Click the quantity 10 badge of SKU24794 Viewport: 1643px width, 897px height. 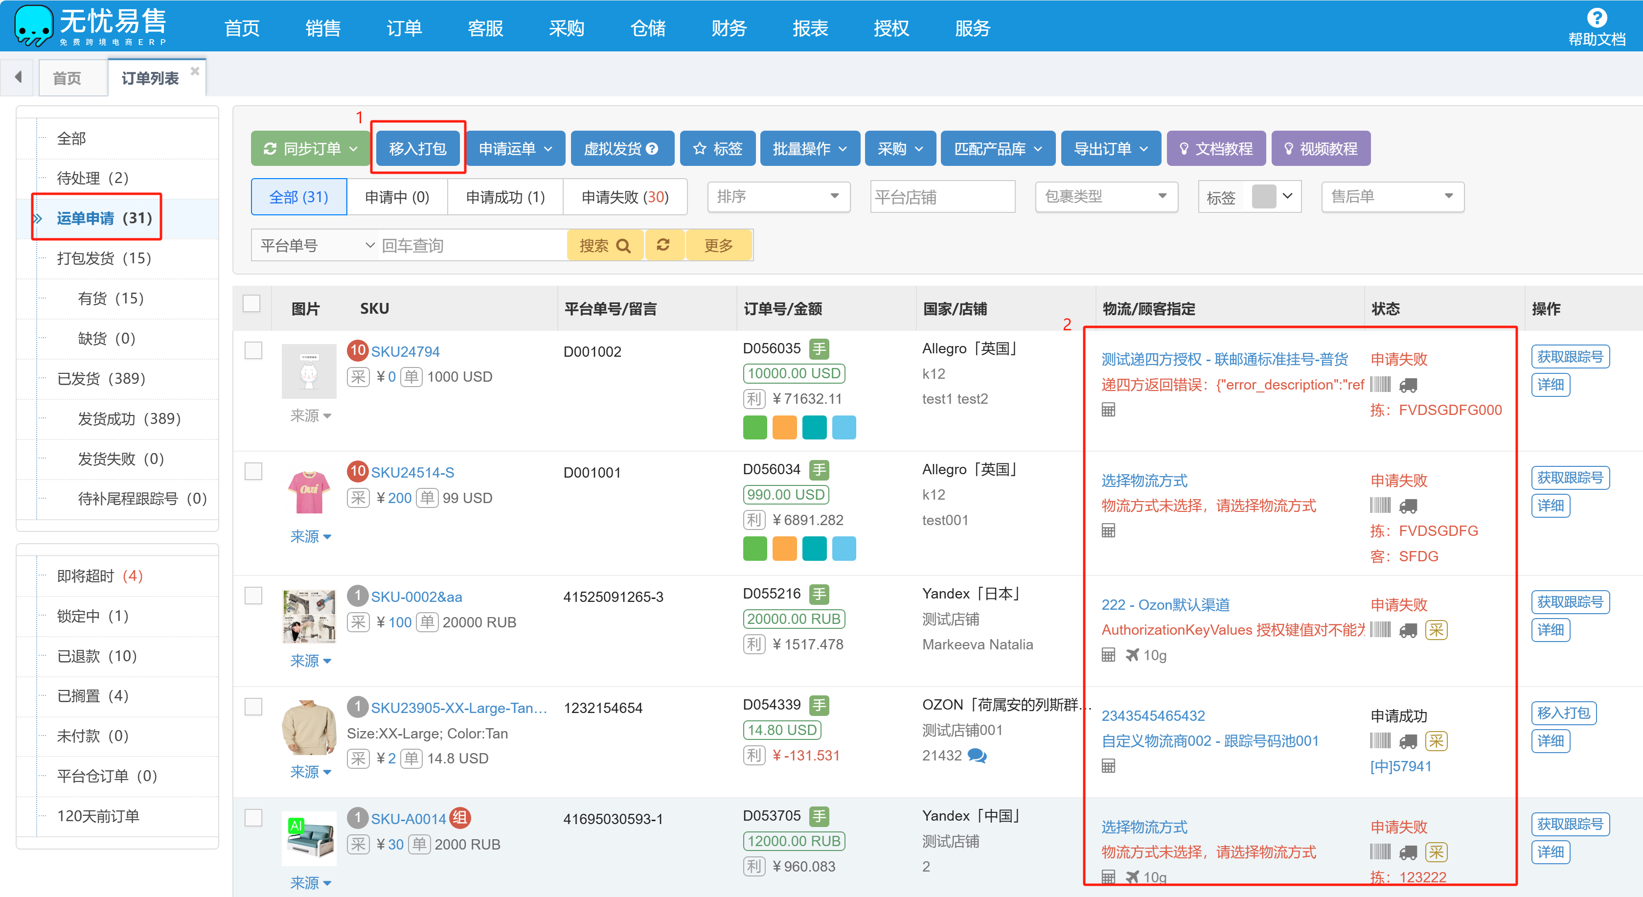tap(357, 349)
